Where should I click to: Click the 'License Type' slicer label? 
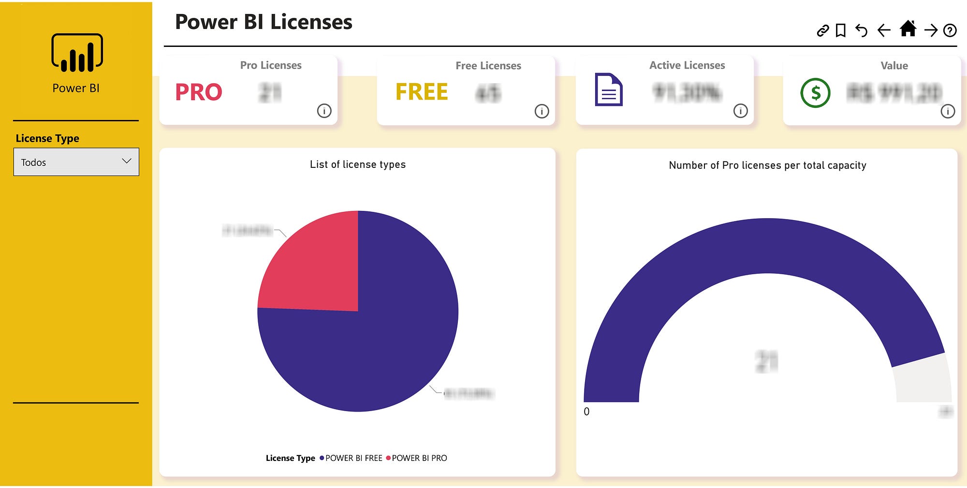(x=47, y=138)
